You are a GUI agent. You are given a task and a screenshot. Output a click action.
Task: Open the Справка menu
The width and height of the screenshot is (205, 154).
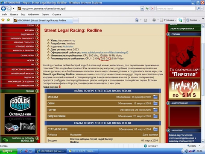pyautogui.click(x=56, y=15)
